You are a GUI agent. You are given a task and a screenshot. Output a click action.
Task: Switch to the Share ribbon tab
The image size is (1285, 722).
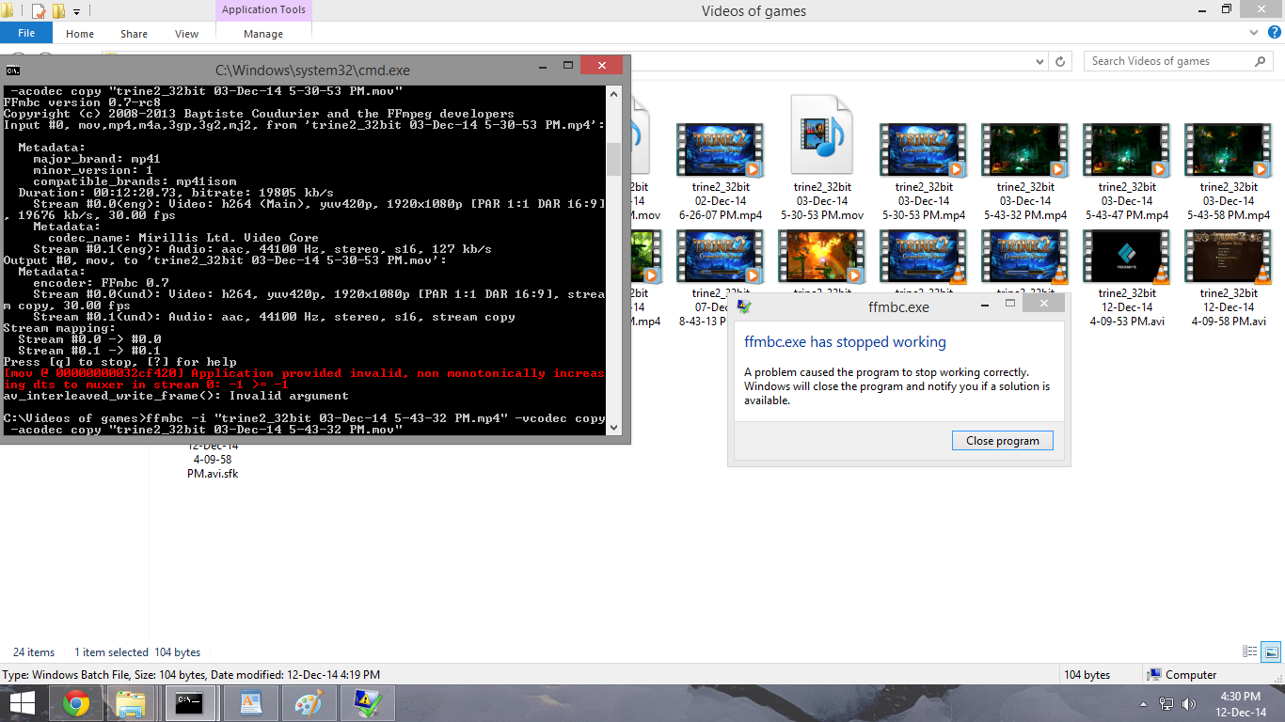click(134, 34)
